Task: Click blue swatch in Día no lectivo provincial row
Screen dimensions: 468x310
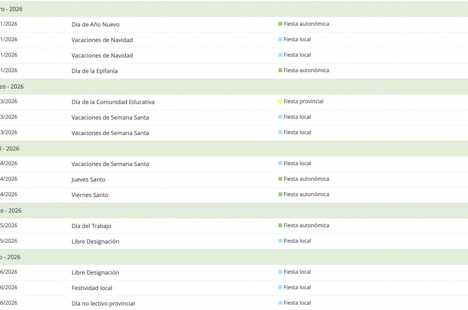Action: pos(280,303)
